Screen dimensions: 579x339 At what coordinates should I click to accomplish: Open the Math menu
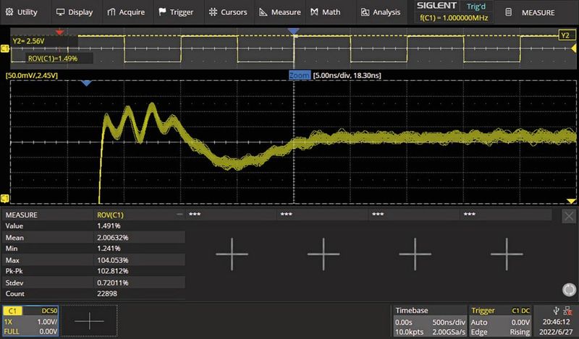[325, 12]
